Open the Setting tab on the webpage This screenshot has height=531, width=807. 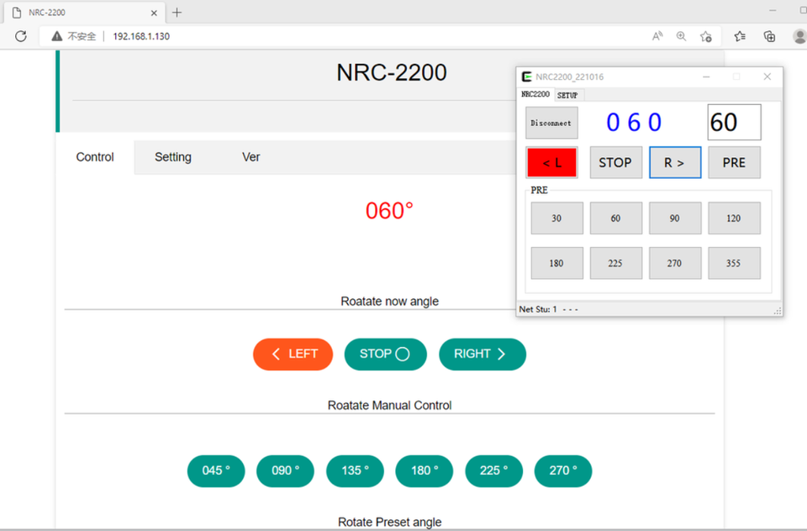click(x=173, y=157)
